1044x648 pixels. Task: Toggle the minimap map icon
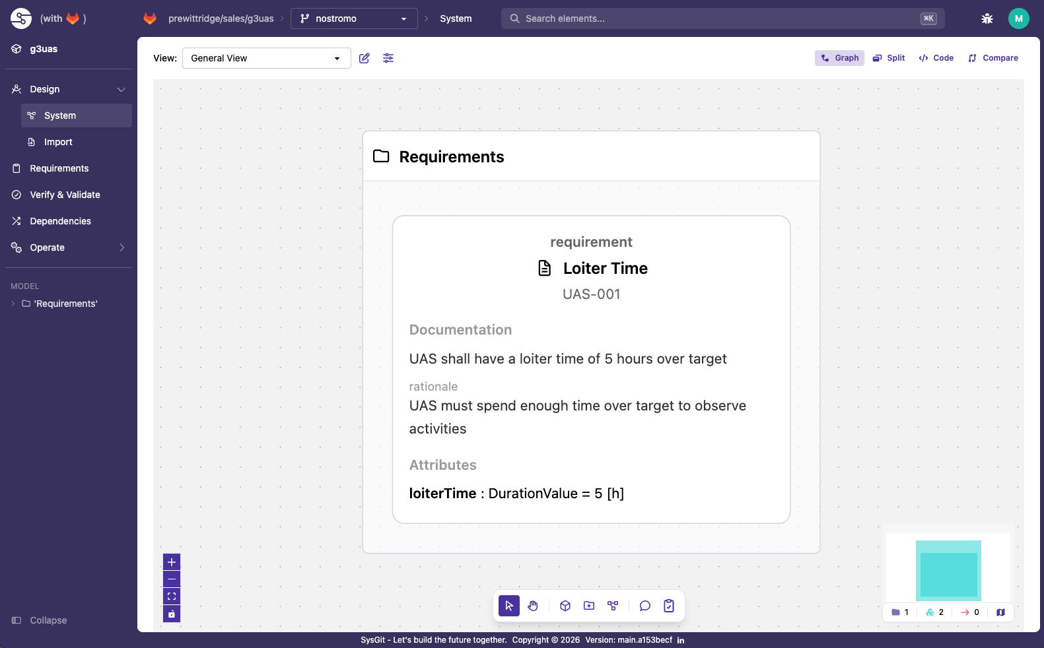(1000, 612)
